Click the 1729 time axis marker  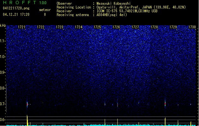tap(173, 27)
